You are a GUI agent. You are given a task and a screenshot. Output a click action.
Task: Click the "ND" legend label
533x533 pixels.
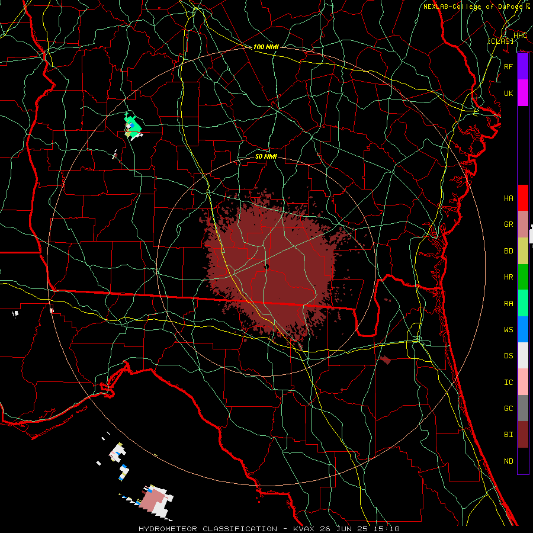[508, 461]
